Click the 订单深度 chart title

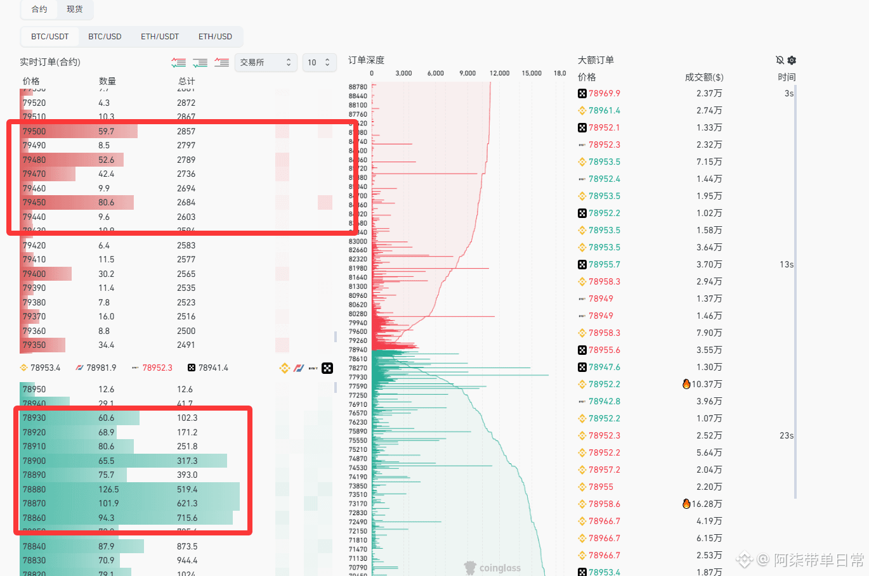(x=366, y=60)
